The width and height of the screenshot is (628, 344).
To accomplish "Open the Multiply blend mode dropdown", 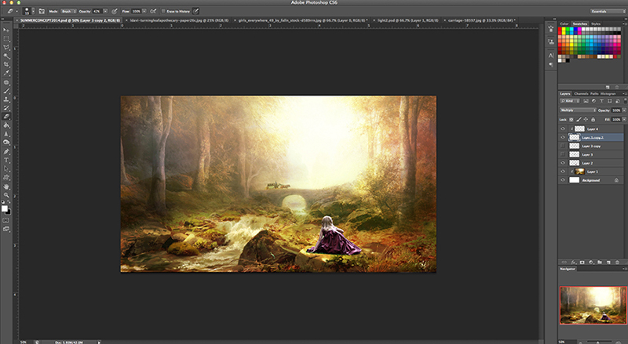I will [x=578, y=110].
